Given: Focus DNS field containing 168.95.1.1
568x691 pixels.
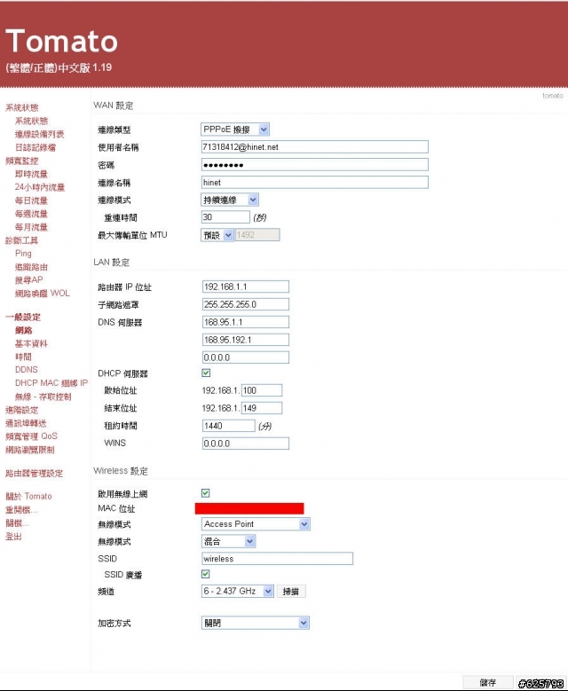Looking at the screenshot, I should point(246,322).
